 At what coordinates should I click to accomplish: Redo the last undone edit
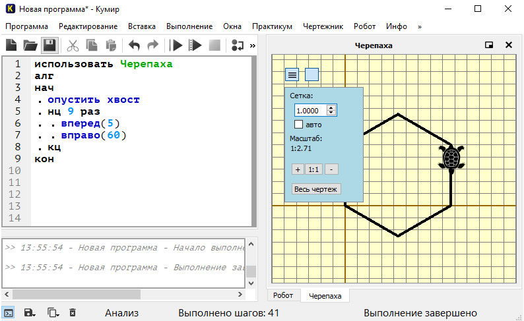(153, 45)
